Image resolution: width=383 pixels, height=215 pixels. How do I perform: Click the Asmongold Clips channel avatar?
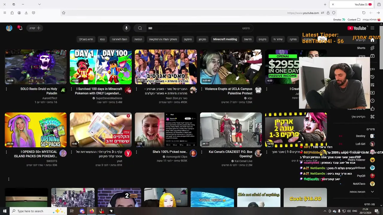point(193,153)
